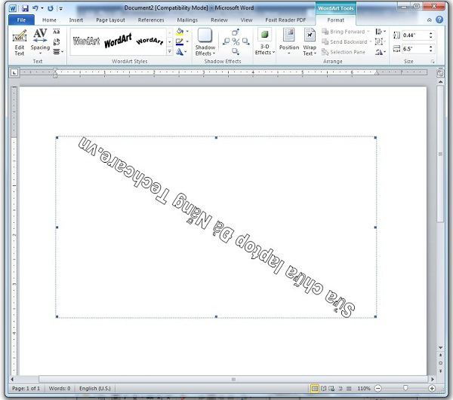Switch to Print Layout view
This screenshot has width=453, height=400.
point(314,389)
